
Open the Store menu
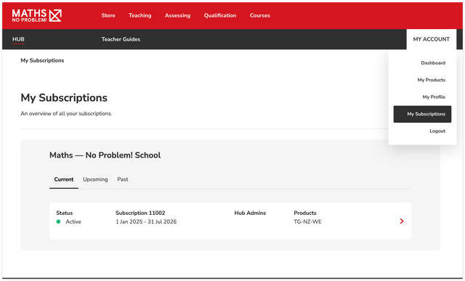click(108, 15)
